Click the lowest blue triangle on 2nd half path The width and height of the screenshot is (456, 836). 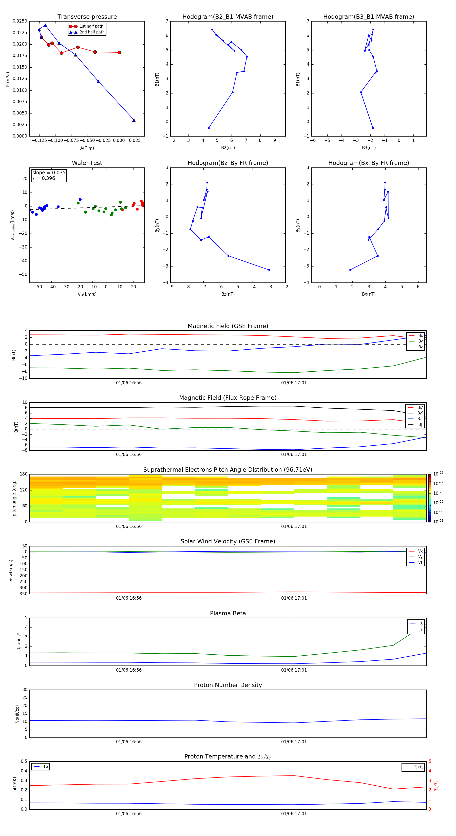pyautogui.click(x=134, y=120)
